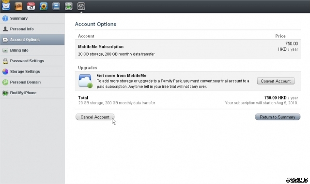Open the Calendar icon showing 17
Image resolution: width=310 pixels, height=184 pixels.
31,6
